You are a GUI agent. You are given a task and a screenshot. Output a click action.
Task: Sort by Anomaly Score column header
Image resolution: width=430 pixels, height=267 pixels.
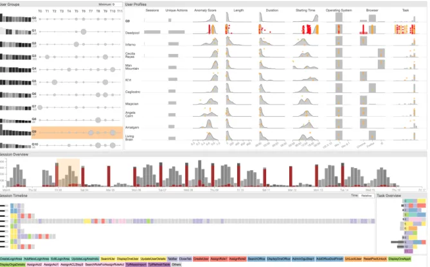[x=205, y=10]
